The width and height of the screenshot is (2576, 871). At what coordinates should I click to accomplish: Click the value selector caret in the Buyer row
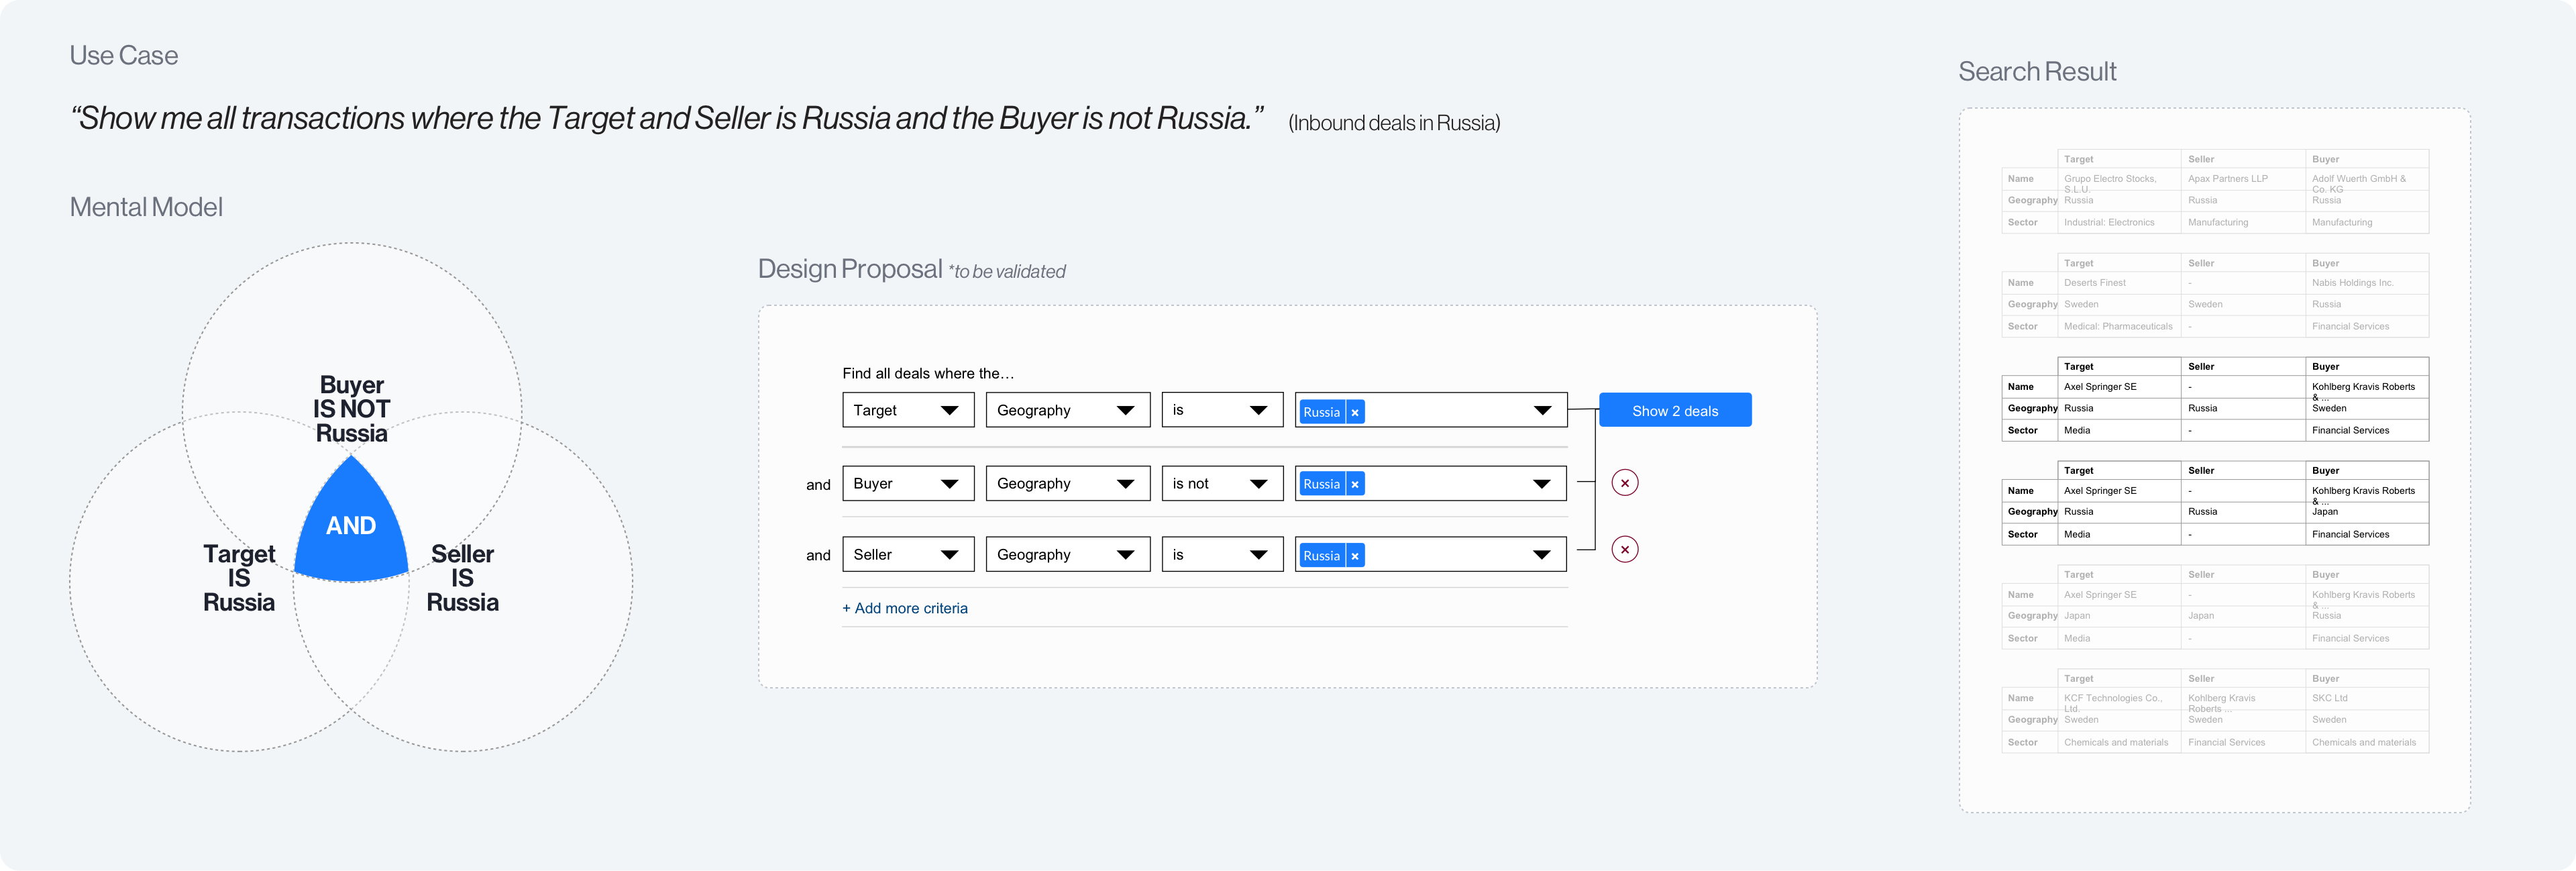(1541, 483)
